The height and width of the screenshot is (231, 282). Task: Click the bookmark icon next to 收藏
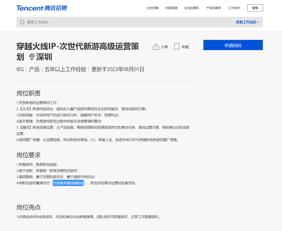177,47
